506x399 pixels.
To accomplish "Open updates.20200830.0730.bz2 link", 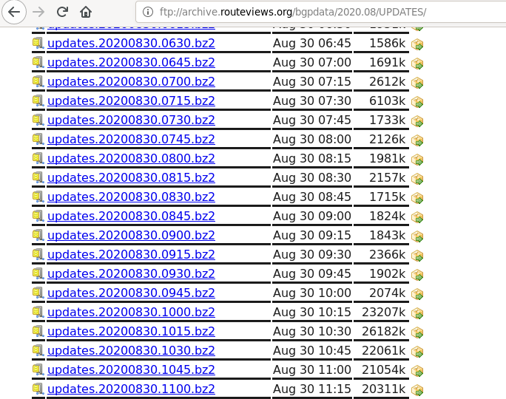I will point(131,120).
